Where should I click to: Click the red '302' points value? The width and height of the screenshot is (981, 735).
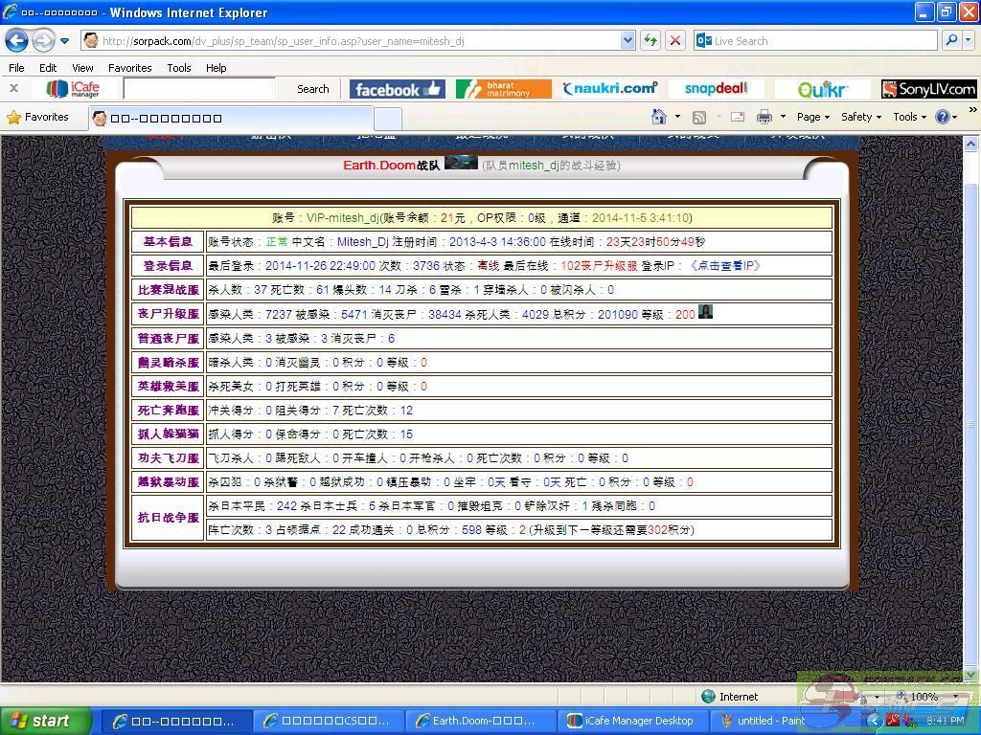(657, 530)
